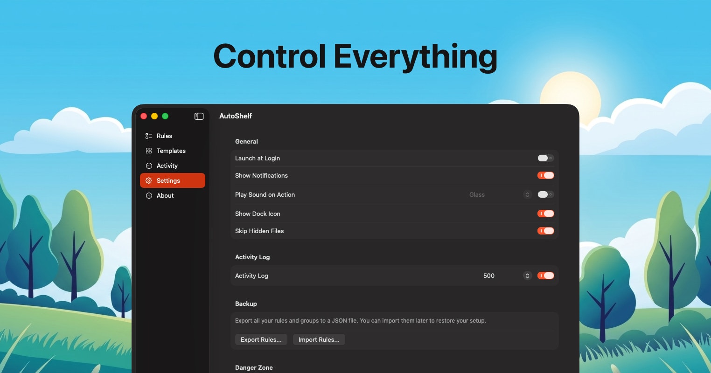Click the AutoShelf window title

(x=236, y=116)
